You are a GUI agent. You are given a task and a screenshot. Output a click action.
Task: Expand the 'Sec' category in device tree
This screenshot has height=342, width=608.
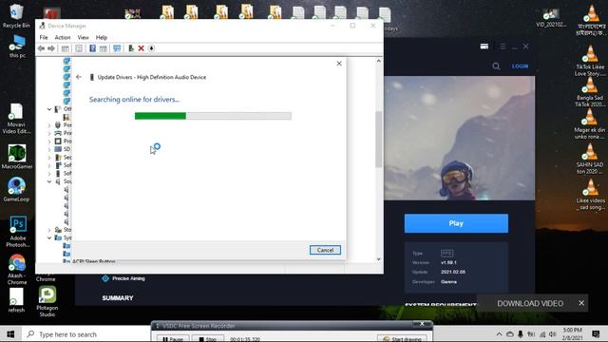(49, 158)
